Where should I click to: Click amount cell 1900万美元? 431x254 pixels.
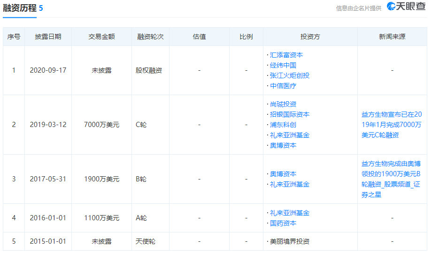[101, 179]
